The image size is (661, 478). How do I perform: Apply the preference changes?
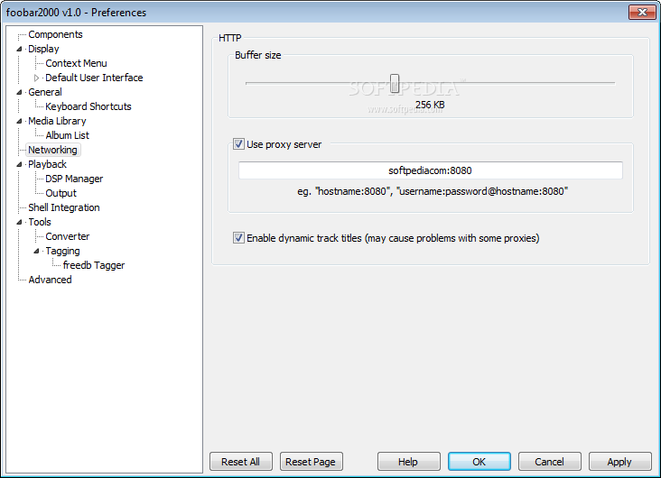pos(620,462)
